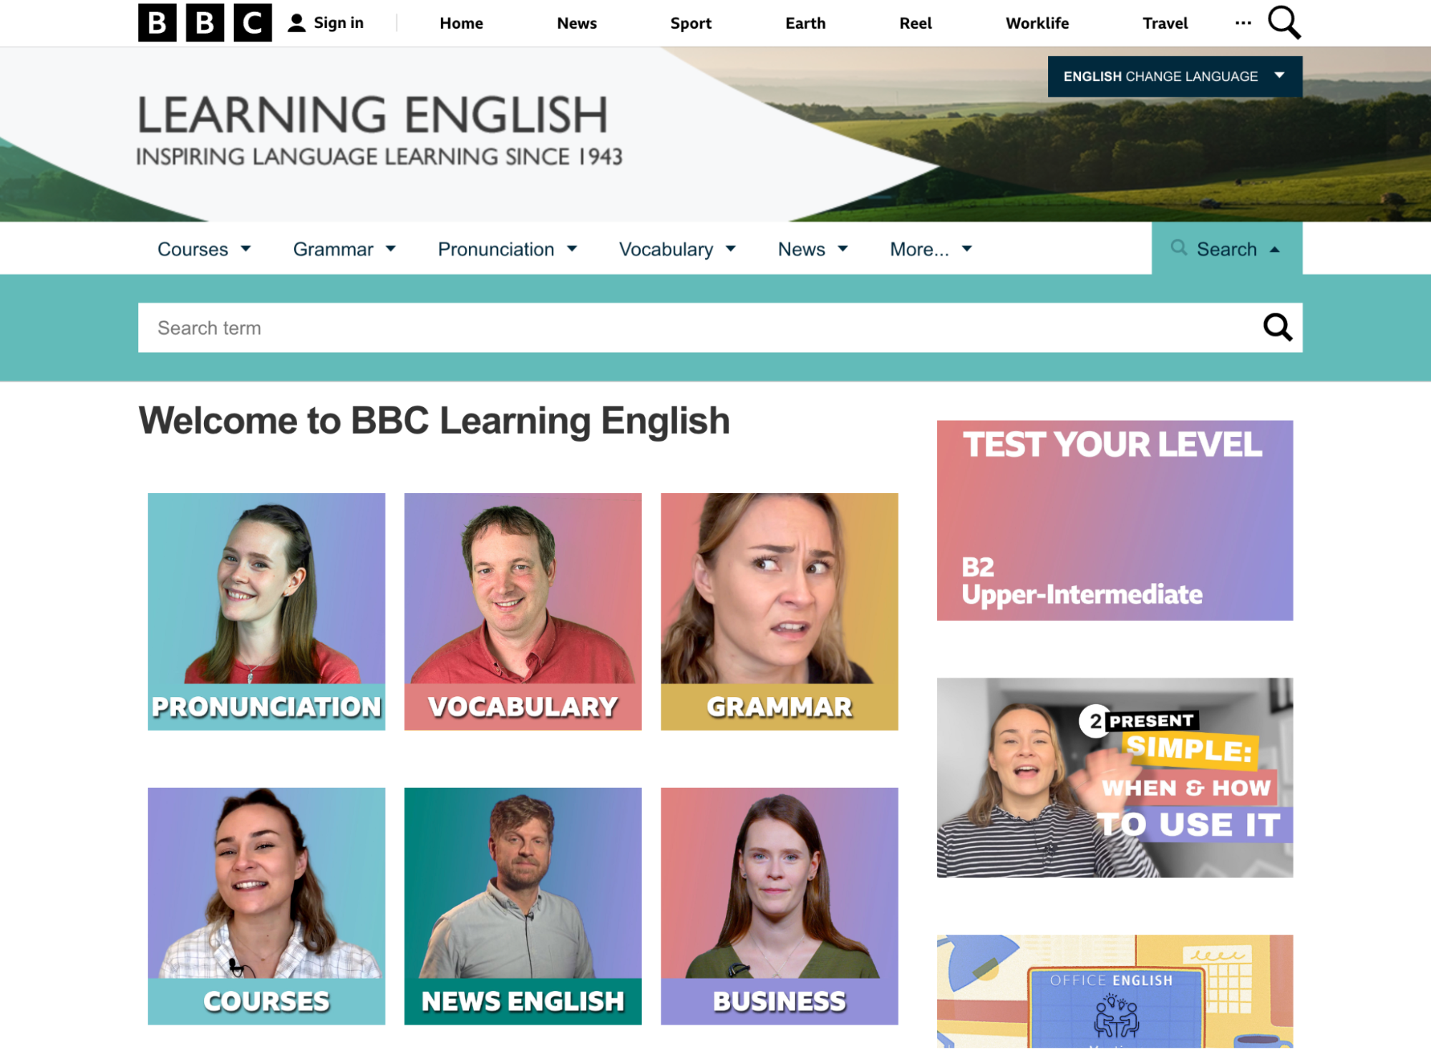The height and width of the screenshot is (1049, 1431).
Task: Click the Earth link in top bar
Action: 805,23
